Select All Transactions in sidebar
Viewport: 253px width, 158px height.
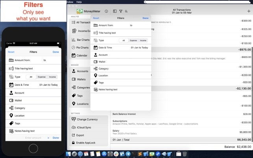[81, 22]
